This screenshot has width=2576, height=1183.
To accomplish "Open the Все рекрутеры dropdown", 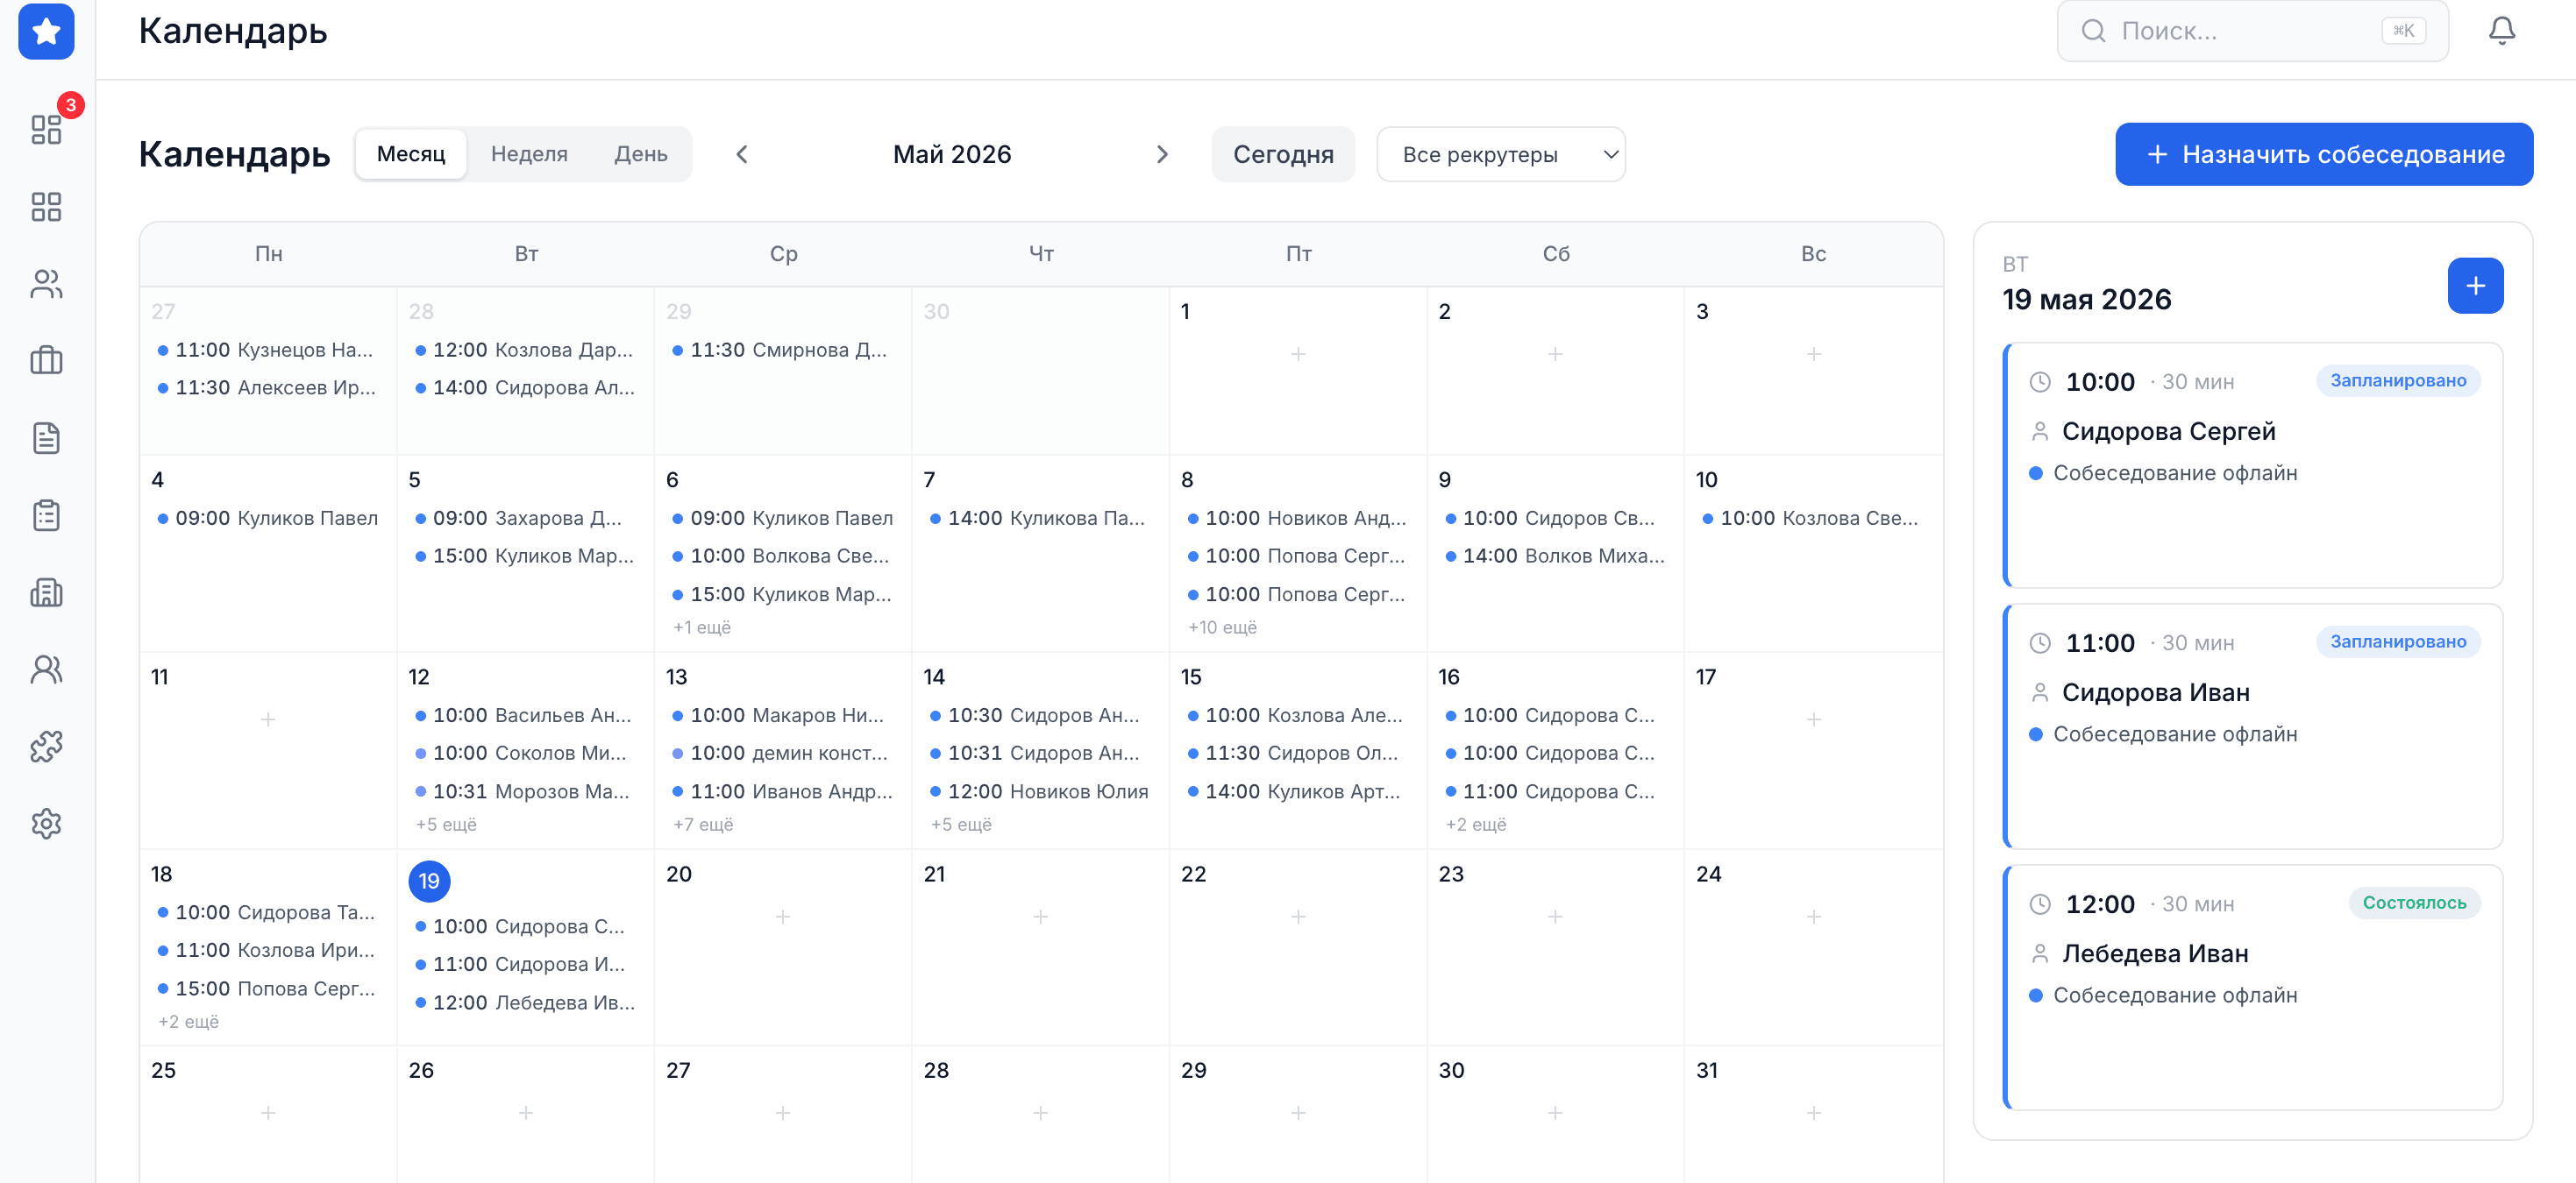I will point(1500,154).
